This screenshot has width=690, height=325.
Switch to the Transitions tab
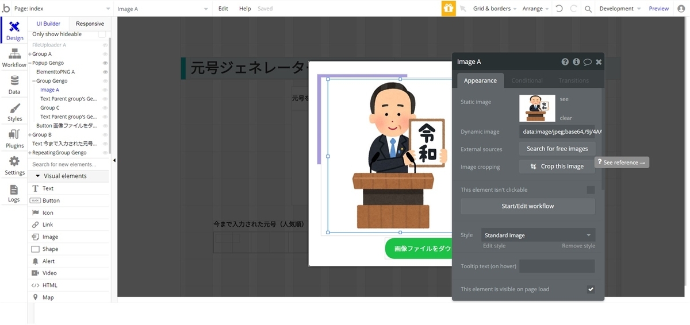click(x=574, y=80)
